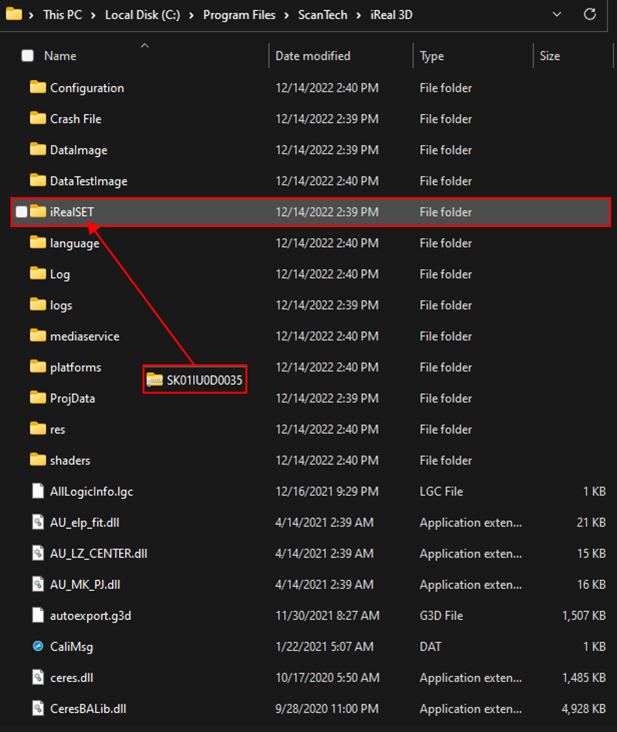Click the CaliMsg DAT file icon
The image size is (617, 732).
(x=37, y=647)
